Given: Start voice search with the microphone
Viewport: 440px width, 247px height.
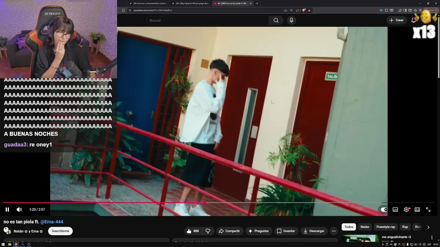Looking at the screenshot, I should [x=291, y=20].
